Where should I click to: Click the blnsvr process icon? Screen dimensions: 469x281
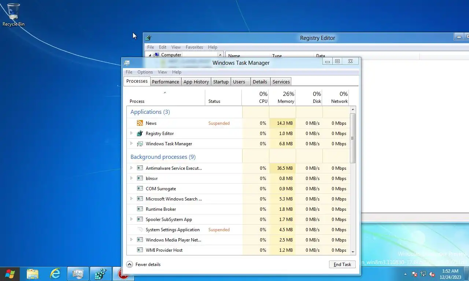[140, 179]
